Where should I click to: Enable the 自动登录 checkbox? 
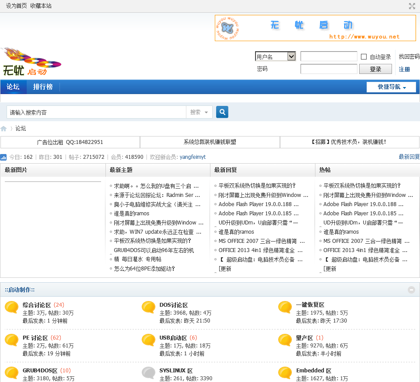click(364, 57)
